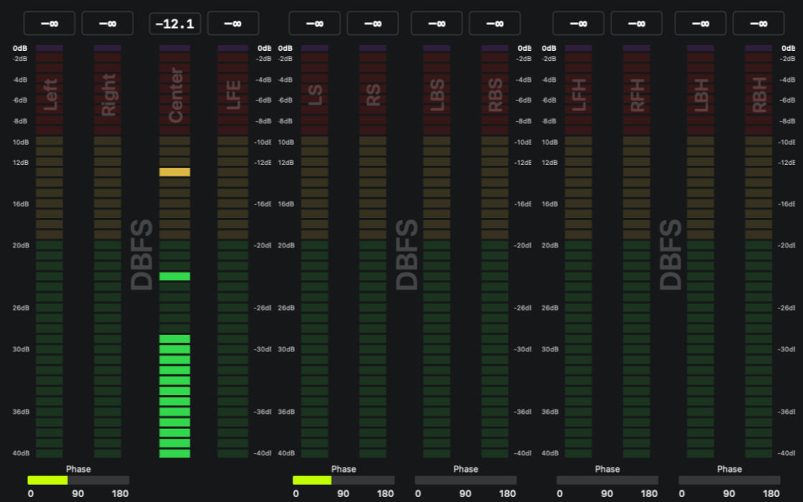Click the Left/Right phase correlation bar
The image size is (803, 502).
click(78, 480)
